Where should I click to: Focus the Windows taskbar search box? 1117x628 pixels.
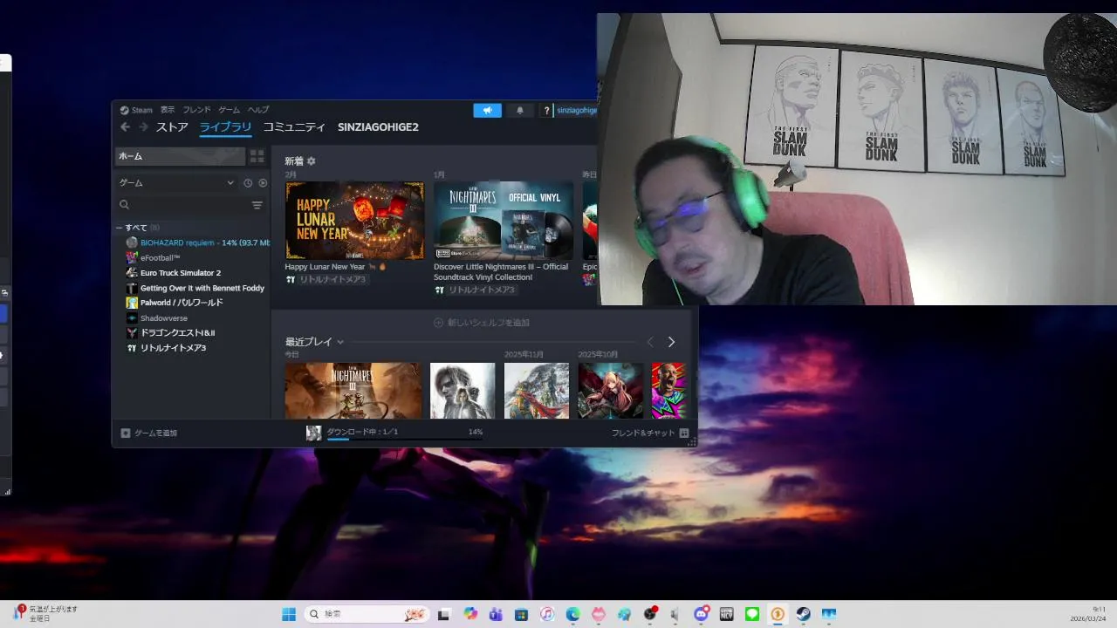click(367, 614)
